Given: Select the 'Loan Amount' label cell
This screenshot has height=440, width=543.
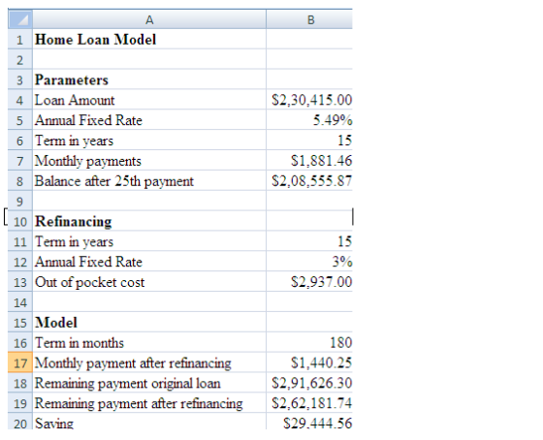Looking at the screenshot, I should (x=149, y=100).
